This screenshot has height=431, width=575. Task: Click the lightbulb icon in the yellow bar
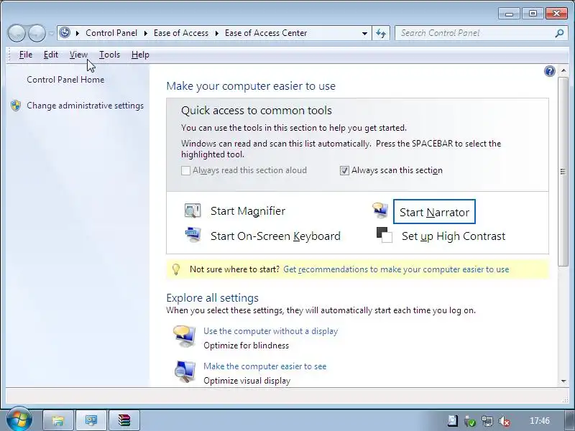pos(176,269)
